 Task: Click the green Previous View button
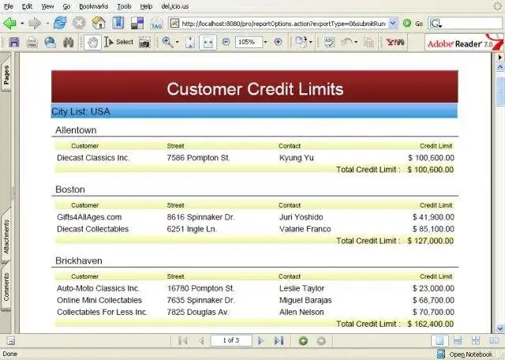click(303, 341)
